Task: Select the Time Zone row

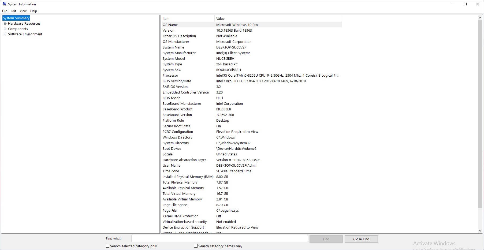Action: pyautogui.click(x=251, y=171)
